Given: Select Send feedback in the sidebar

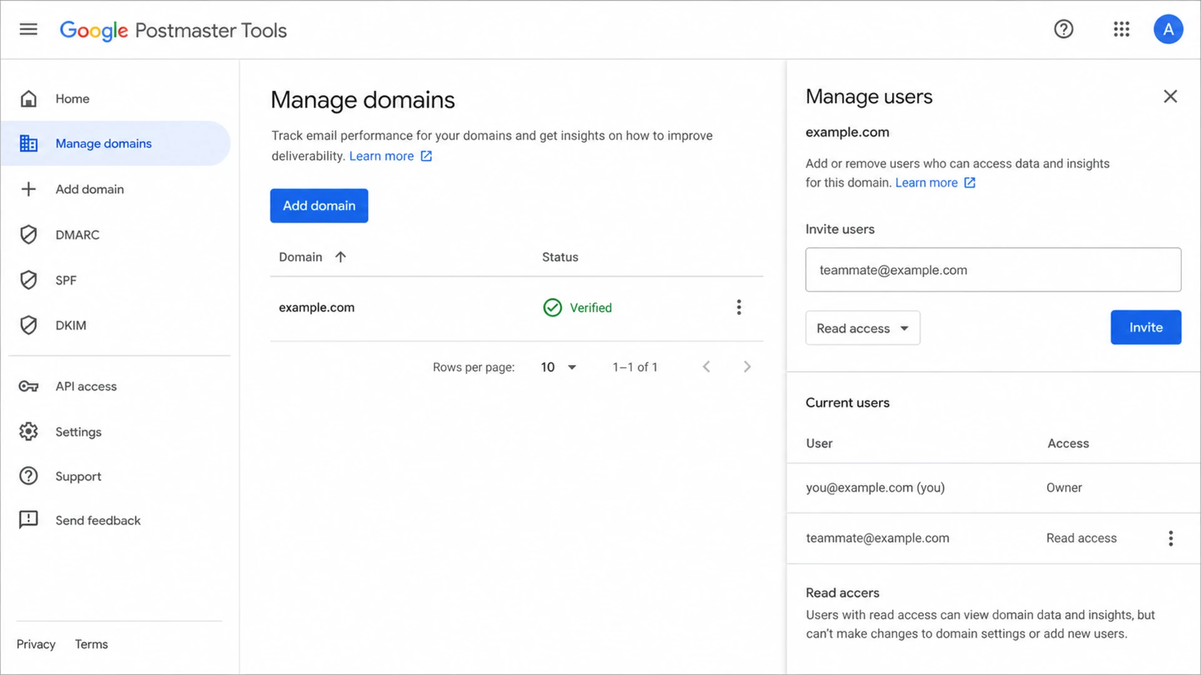Looking at the screenshot, I should [x=116, y=520].
